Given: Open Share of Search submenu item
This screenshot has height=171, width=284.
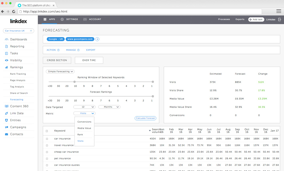Looking at the screenshot, I should (19, 93).
